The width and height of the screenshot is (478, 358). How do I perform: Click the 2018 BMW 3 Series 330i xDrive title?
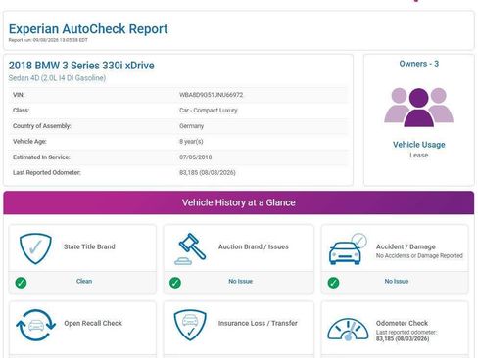(81, 66)
